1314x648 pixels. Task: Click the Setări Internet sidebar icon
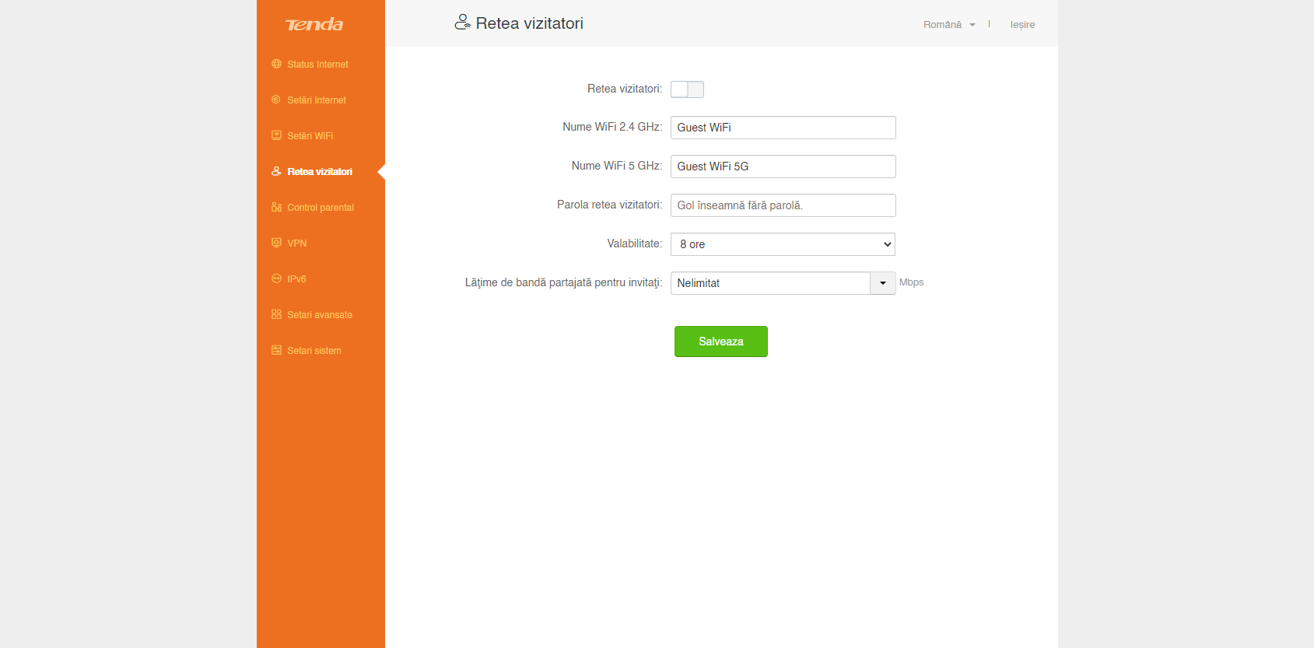click(x=276, y=100)
